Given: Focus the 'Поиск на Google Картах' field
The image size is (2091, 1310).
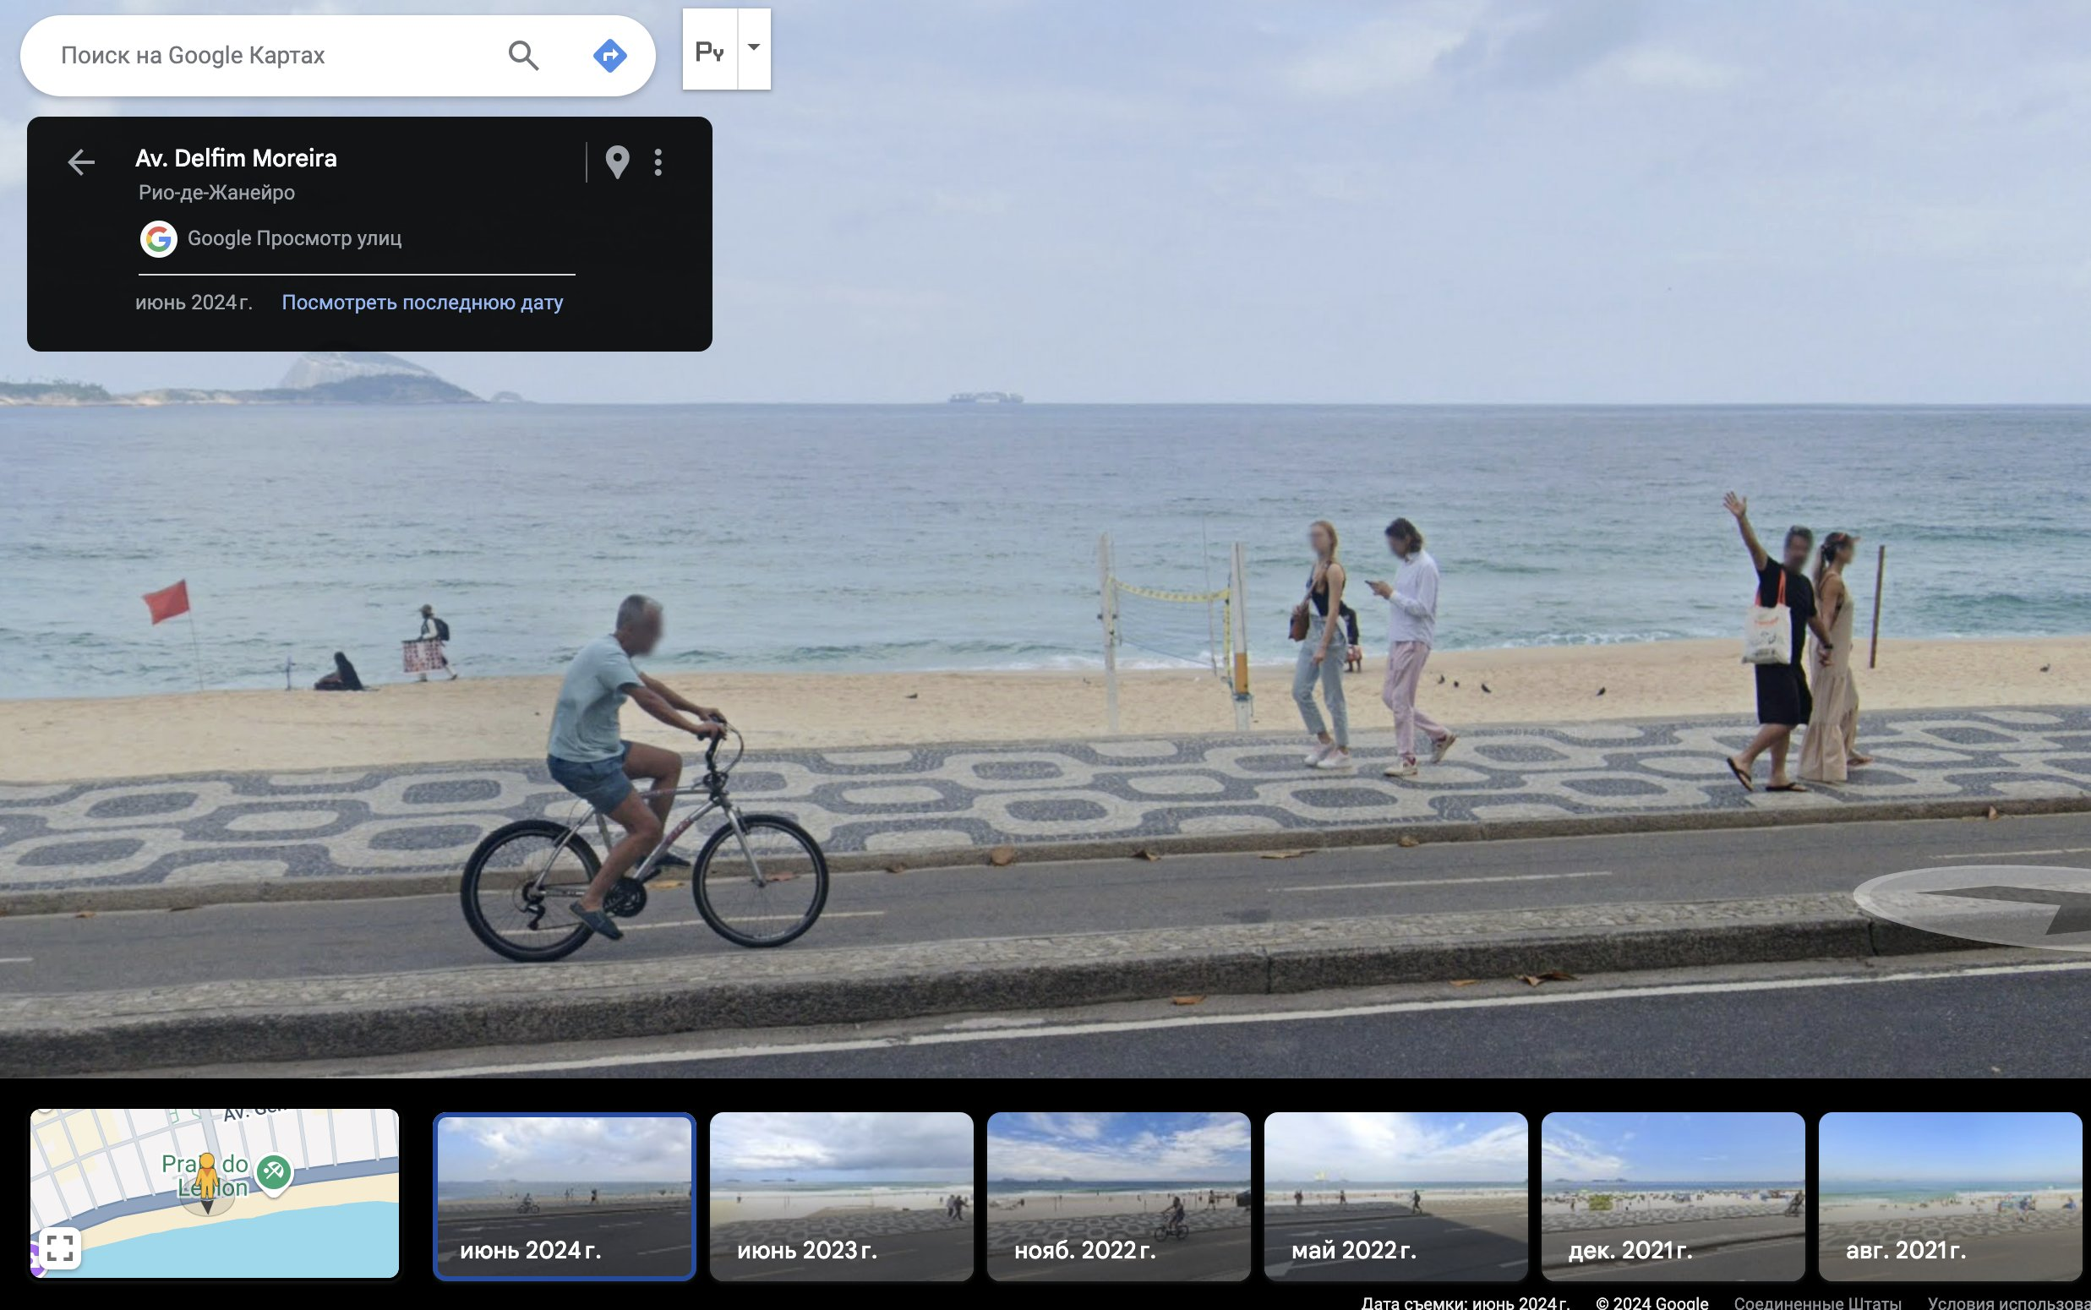Looking at the screenshot, I should 259,56.
